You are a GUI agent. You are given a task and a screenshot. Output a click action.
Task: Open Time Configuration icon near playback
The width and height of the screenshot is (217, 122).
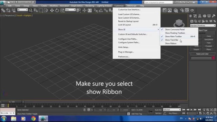201,113
